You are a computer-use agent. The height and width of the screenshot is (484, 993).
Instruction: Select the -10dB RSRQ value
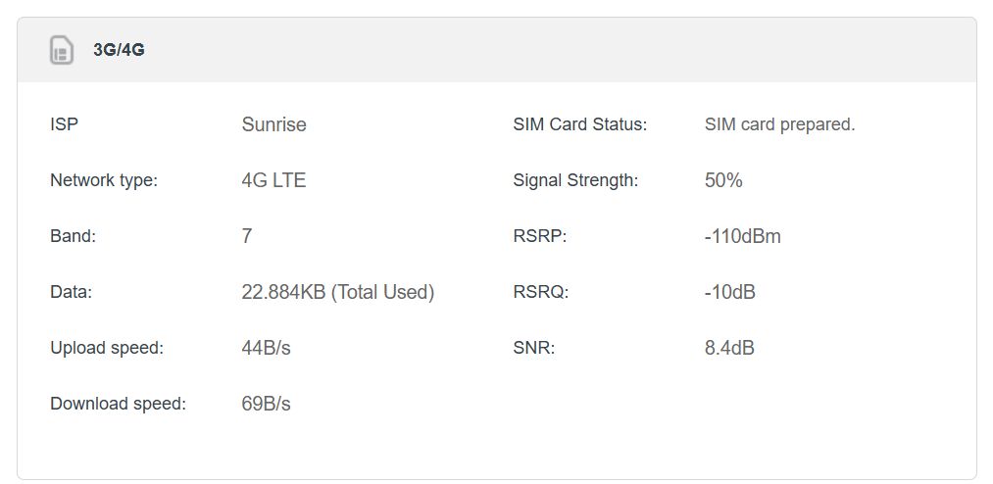click(729, 292)
